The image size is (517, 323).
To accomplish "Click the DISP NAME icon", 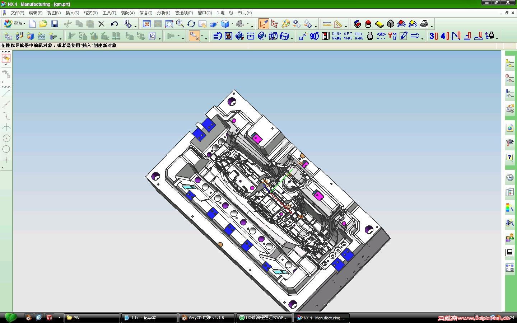I will pos(337,36).
